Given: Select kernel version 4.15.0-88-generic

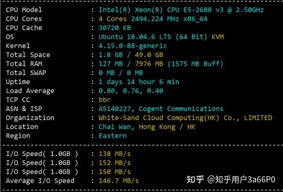Looking at the screenshot, I should pos(133,46).
